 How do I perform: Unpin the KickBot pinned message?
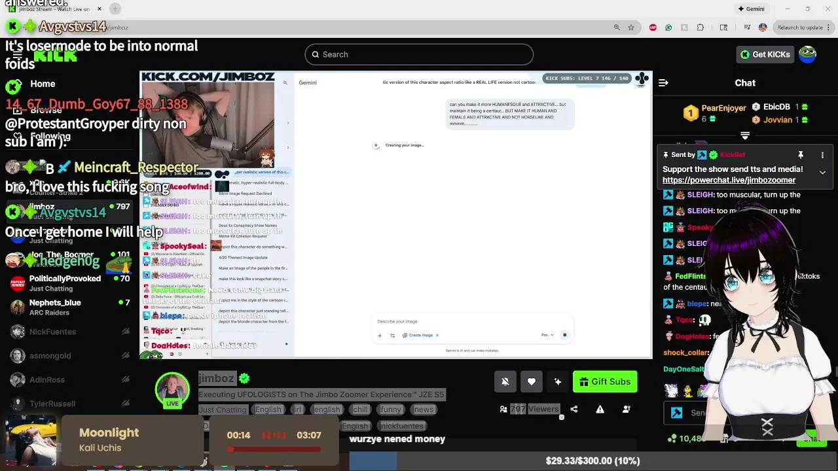click(x=800, y=155)
